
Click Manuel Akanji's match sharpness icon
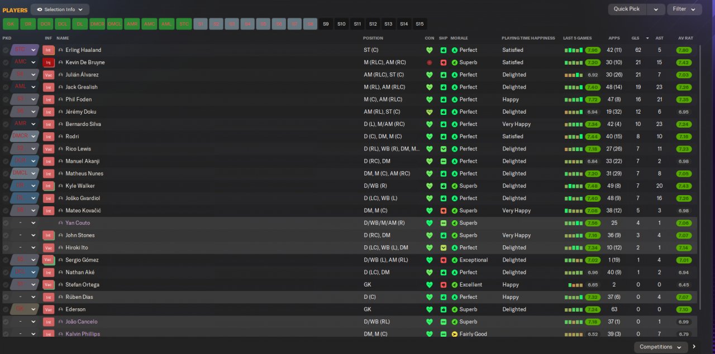click(444, 161)
